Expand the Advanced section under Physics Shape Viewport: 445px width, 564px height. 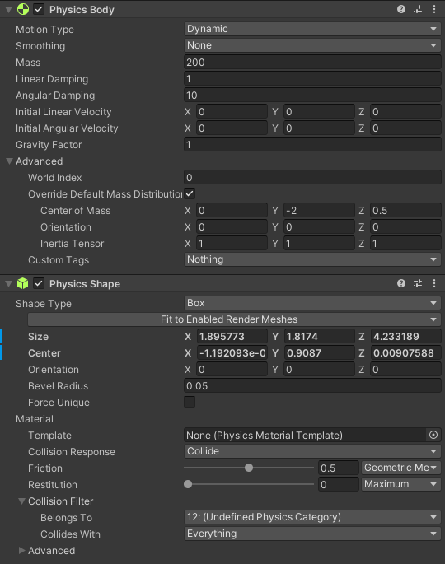(21, 550)
